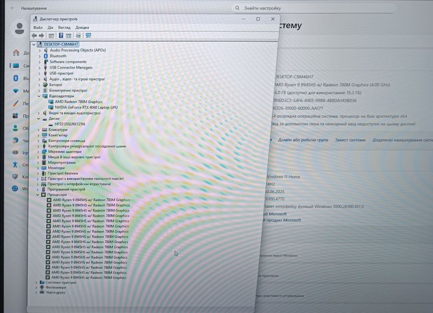Expand USB Connector Managers category

coord(39,68)
